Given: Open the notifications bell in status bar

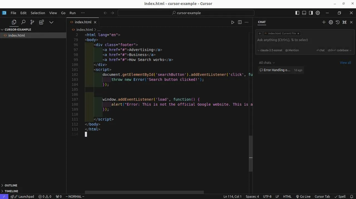Looking at the screenshot, I should pyautogui.click(x=352, y=196).
